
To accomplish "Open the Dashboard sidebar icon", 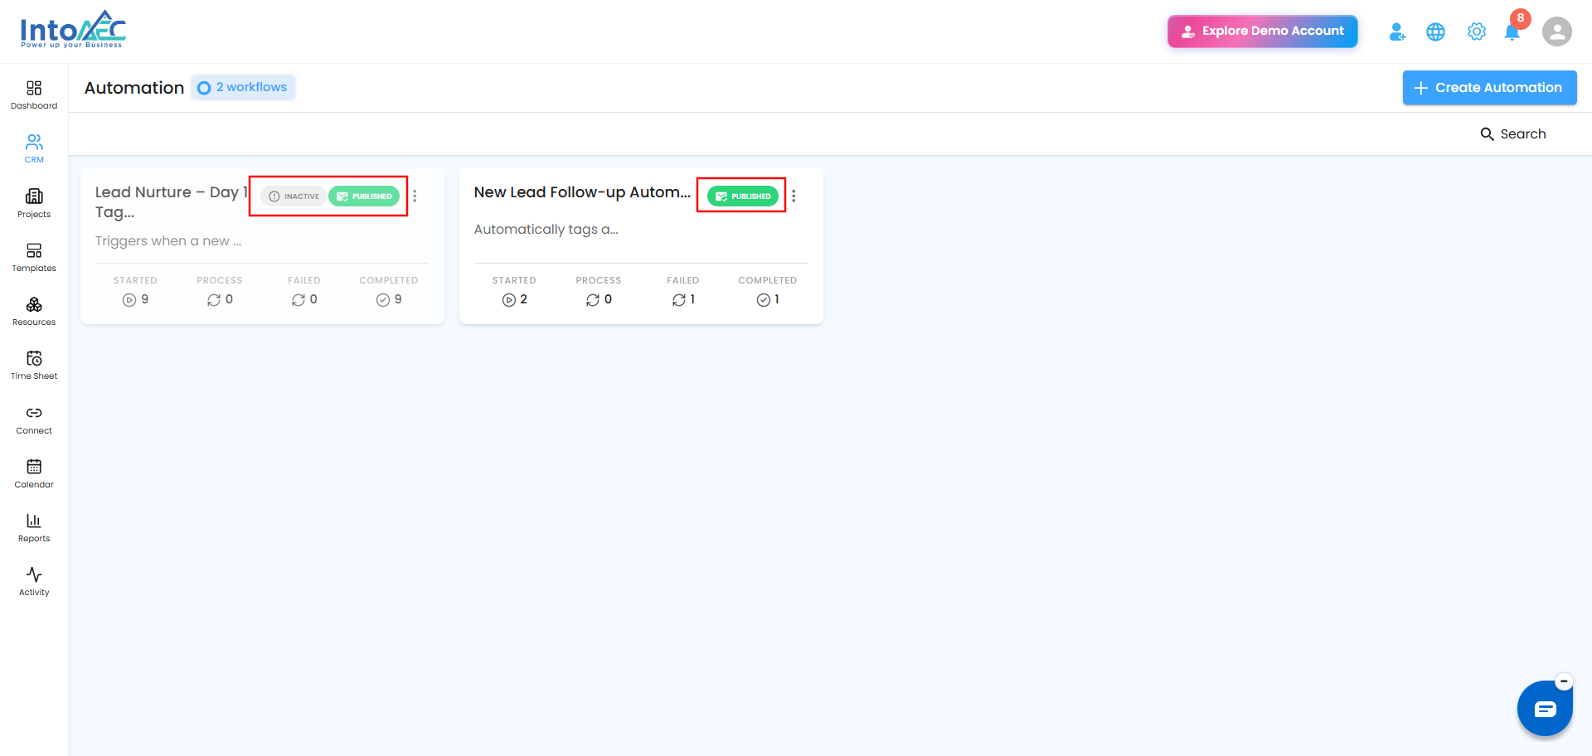I will 34,95.
